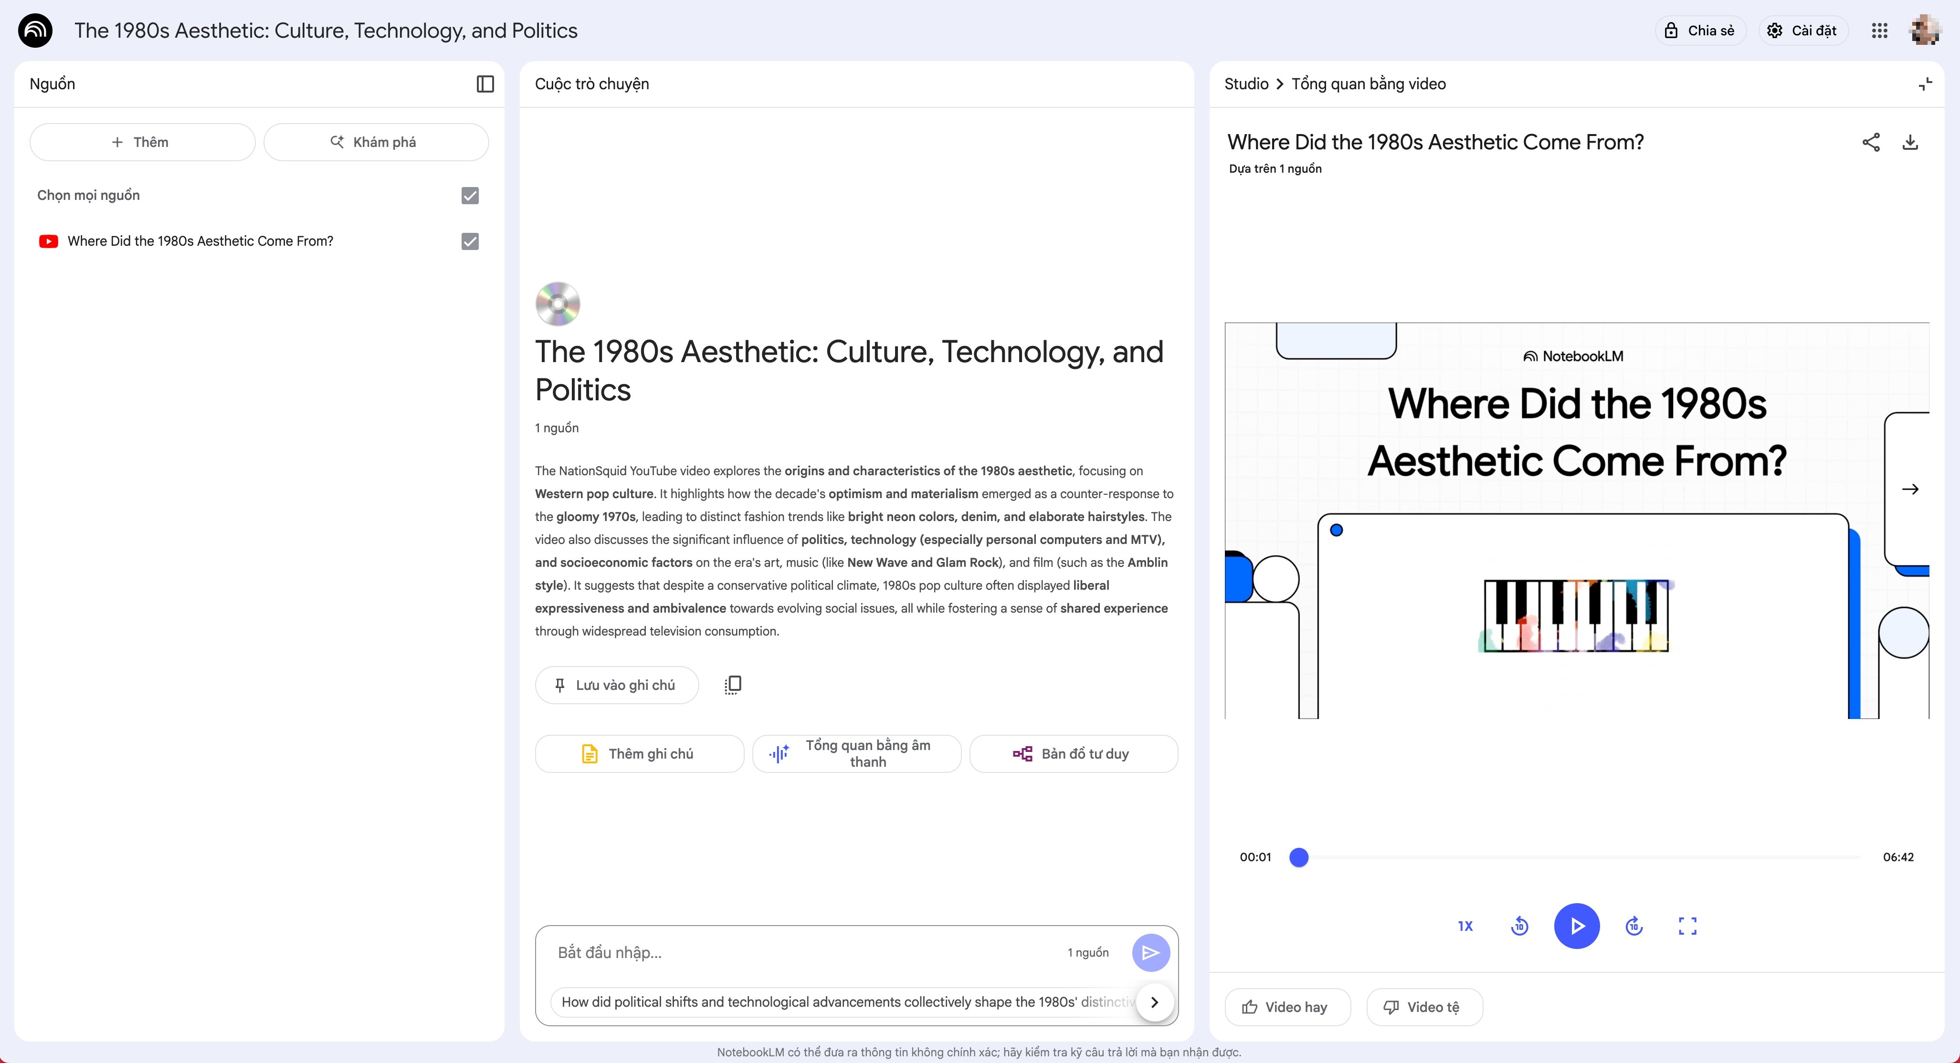The height and width of the screenshot is (1063, 1960).
Task: Skip forward ten seconds in video
Action: pyautogui.click(x=1633, y=926)
